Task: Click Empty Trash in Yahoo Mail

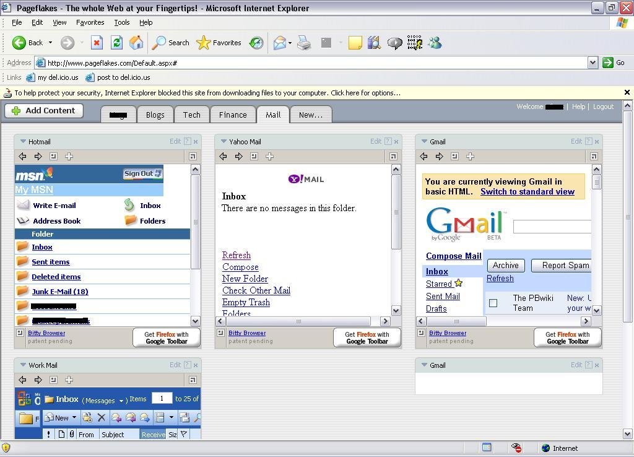Action: click(246, 302)
